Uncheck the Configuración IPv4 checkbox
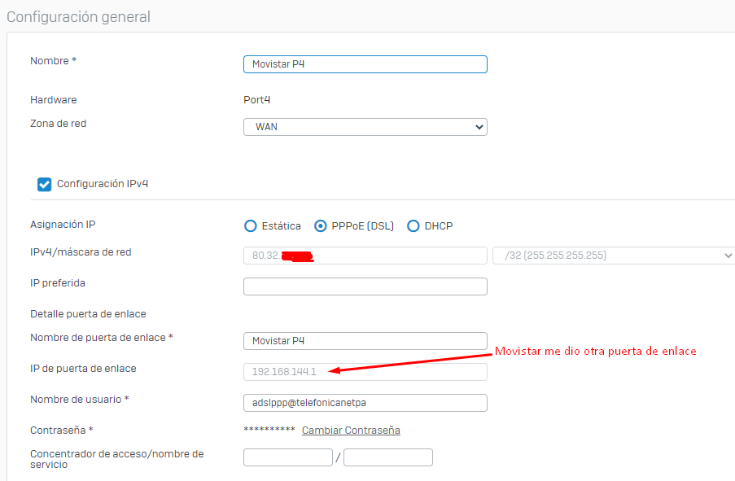The height and width of the screenshot is (481, 735). pos(44,184)
